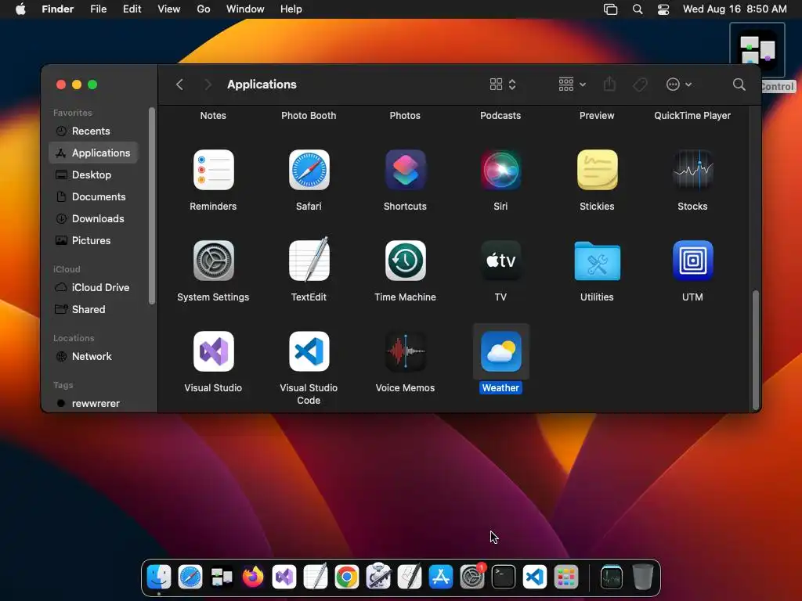Viewport: 802px width, 601px height.
Task: Select iCloud Drive in the sidebar
Action: (x=93, y=287)
